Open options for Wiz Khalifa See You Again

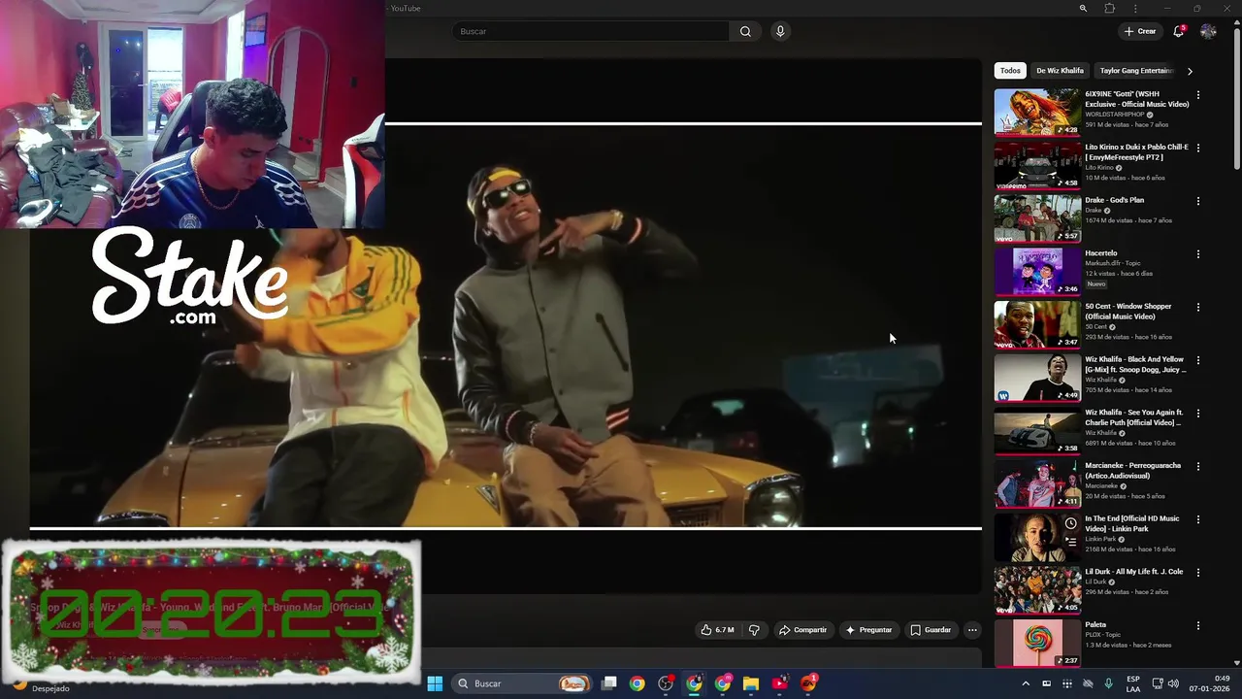click(1198, 414)
